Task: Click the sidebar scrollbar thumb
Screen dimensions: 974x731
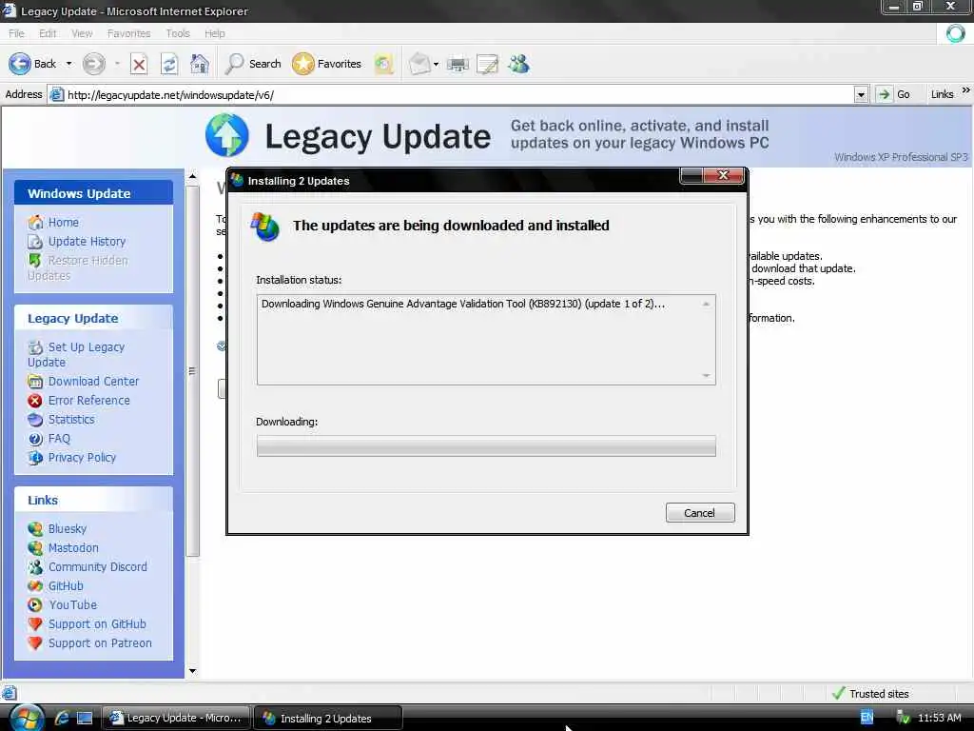Action: (x=192, y=371)
